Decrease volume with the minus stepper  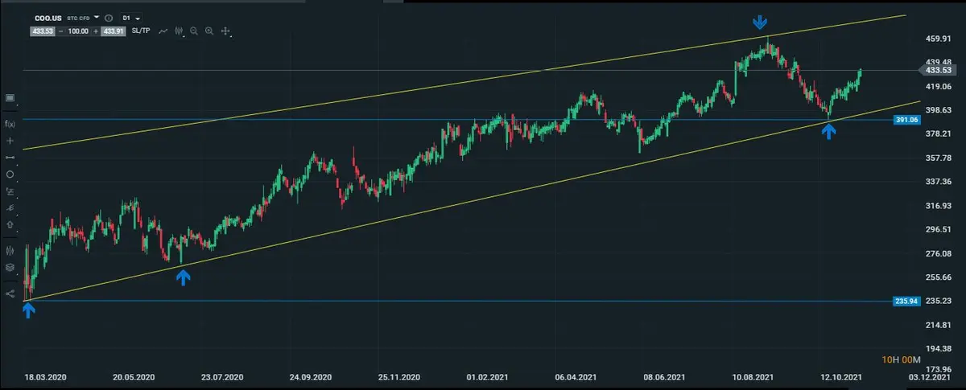(x=60, y=31)
